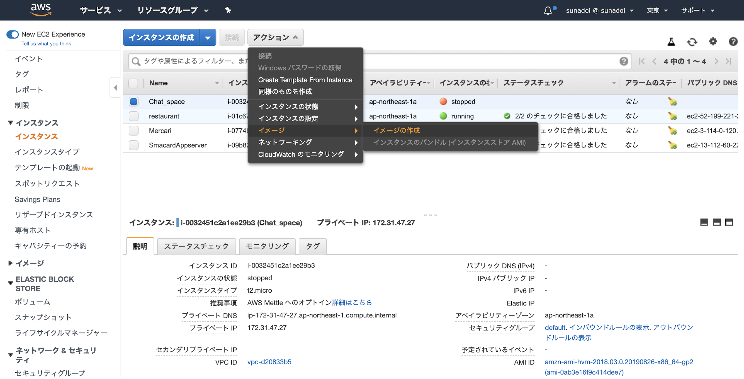This screenshot has height=379, width=744.
Task: Open the EC2 console settings gear
Action: pyautogui.click(x=713, y=42)
